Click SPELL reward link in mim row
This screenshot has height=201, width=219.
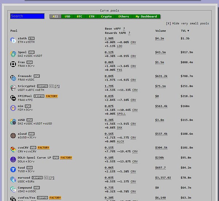[121, 114]
